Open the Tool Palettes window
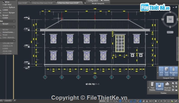 click(x=152, y=86)
